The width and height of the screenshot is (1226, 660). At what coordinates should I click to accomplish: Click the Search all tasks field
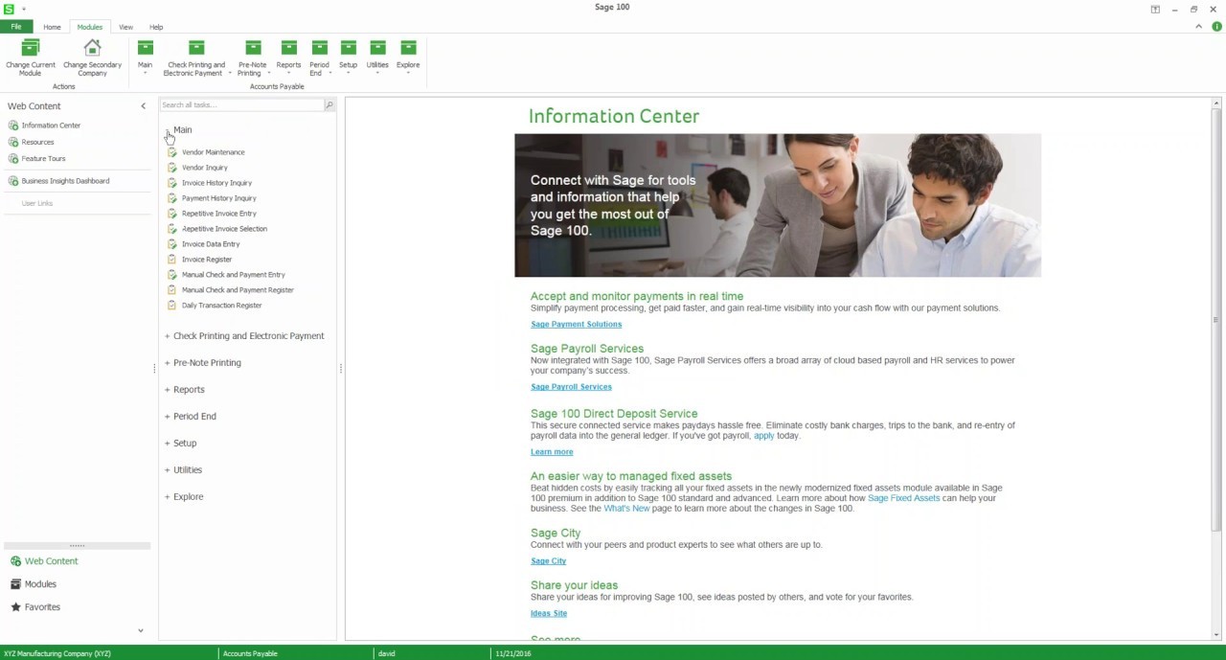pyautogui.click(x=239, y=105)
